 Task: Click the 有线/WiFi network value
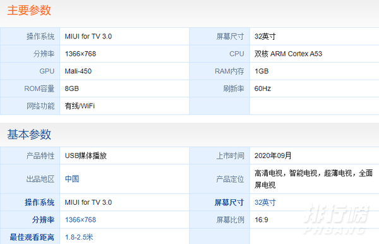tap(80, 106)
